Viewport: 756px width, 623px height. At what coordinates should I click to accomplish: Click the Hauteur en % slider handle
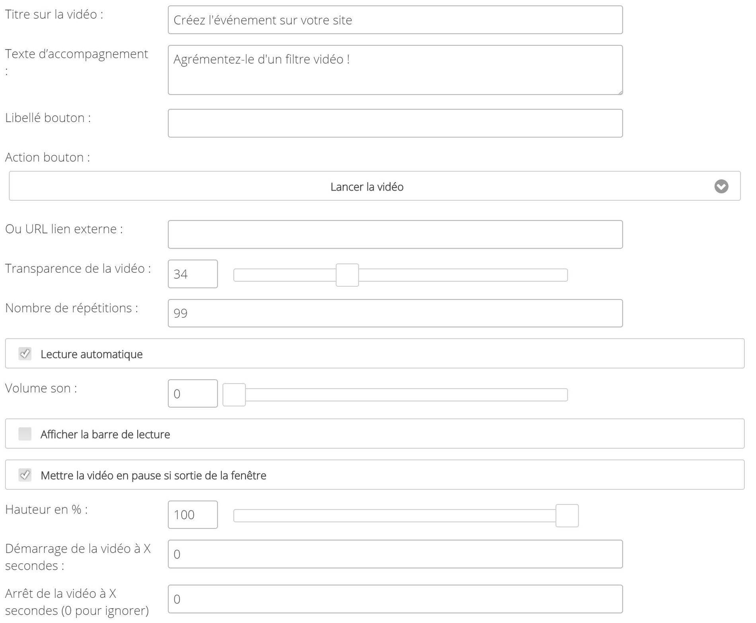[567, 516]
